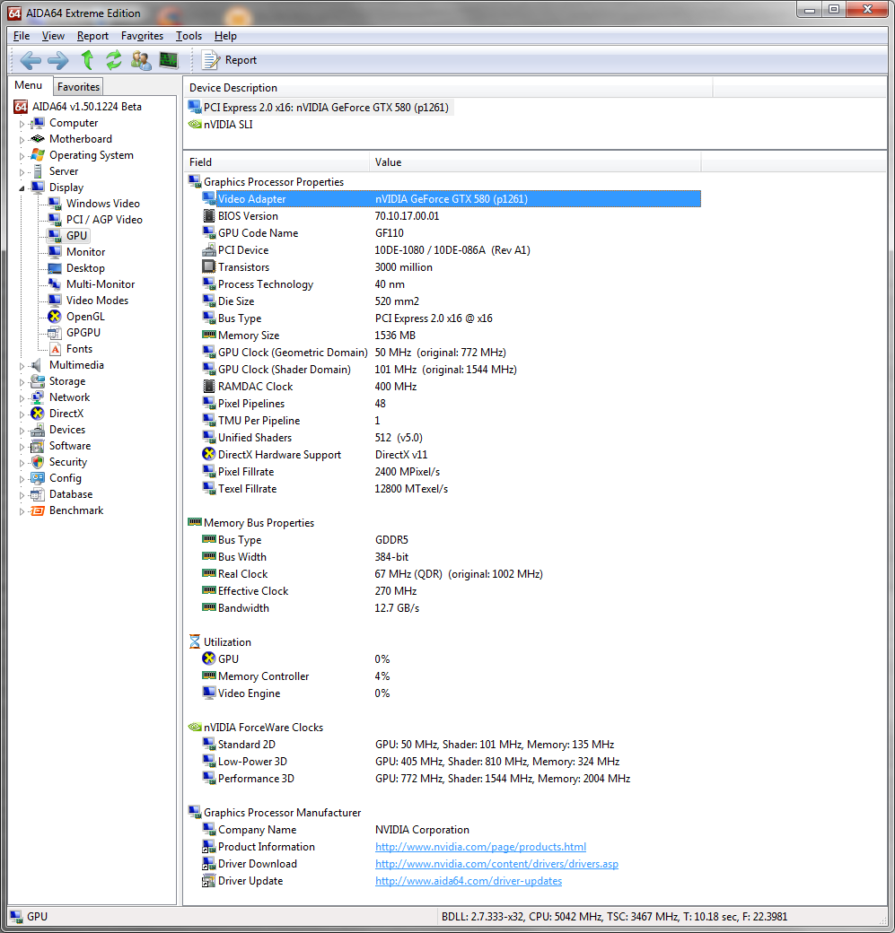
Task: Select the OpenGL icon in tree
Action: 55,317
